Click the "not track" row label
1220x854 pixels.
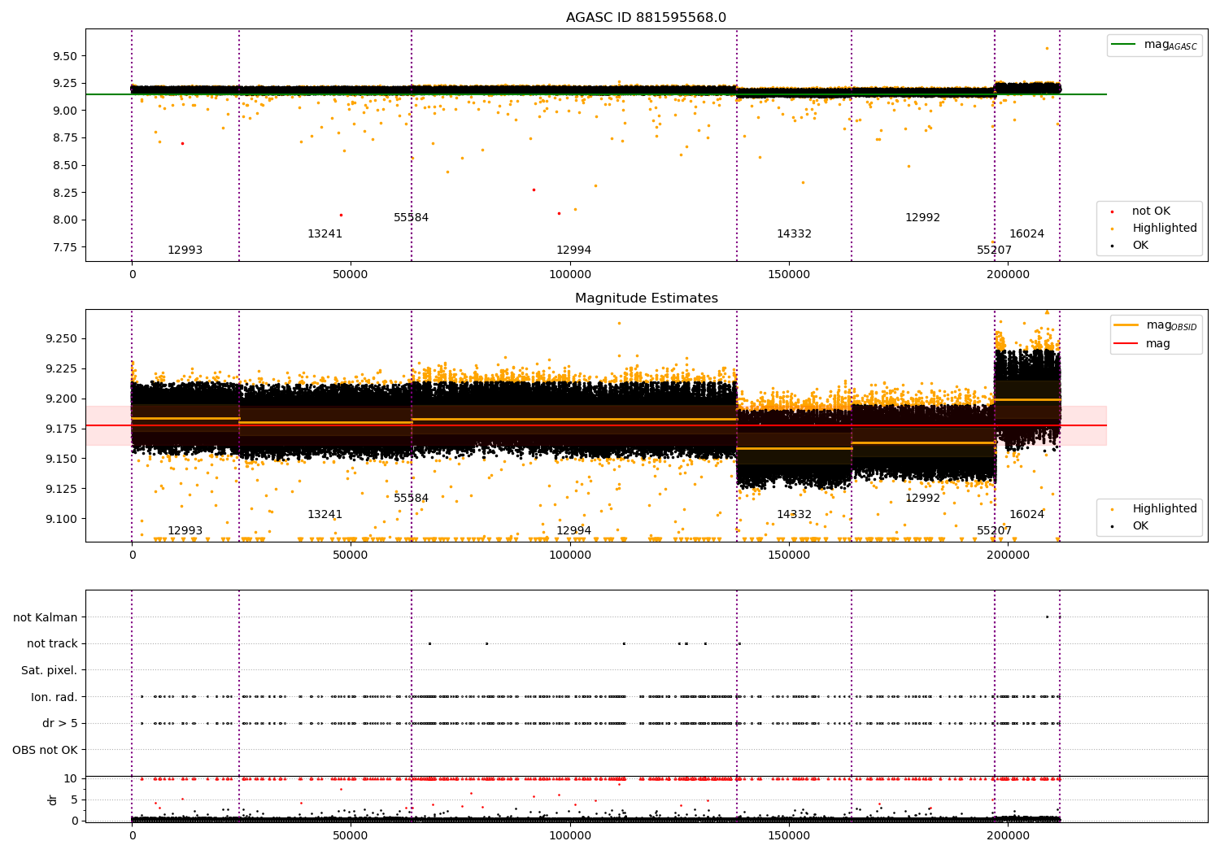click(x=52, y=643)
